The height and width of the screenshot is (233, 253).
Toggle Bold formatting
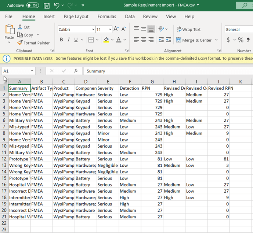pos(61,40)
